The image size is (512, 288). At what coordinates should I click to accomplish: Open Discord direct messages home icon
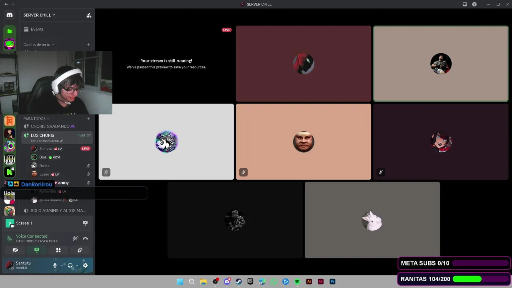point(10,15)
